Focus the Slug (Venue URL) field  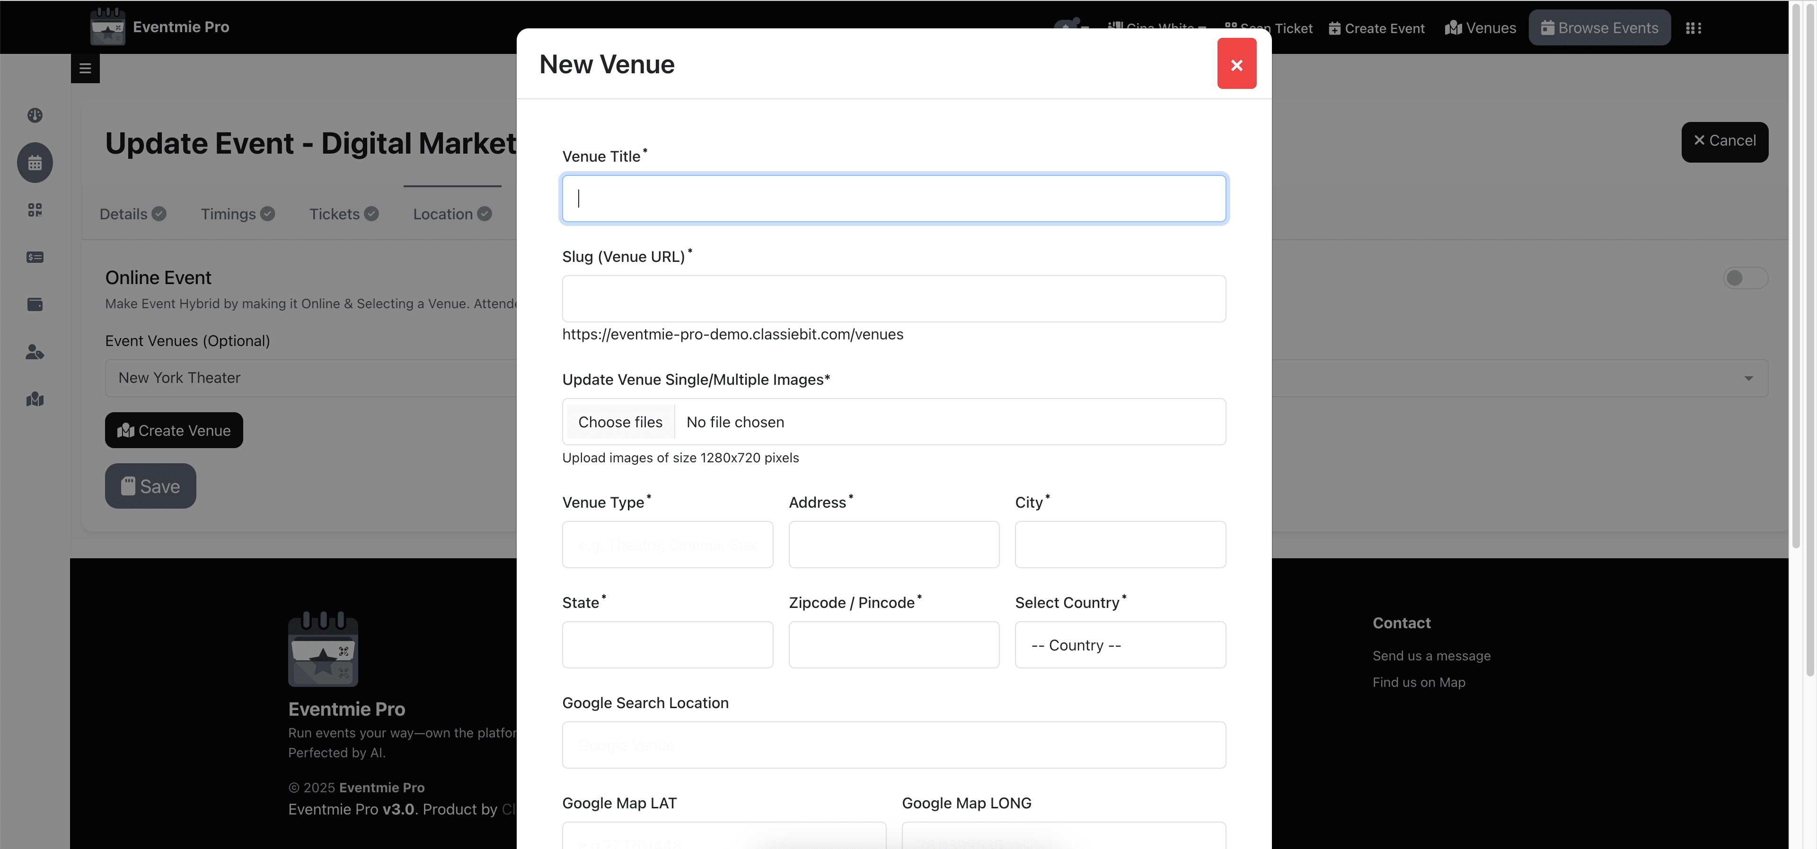coord(893,299)
